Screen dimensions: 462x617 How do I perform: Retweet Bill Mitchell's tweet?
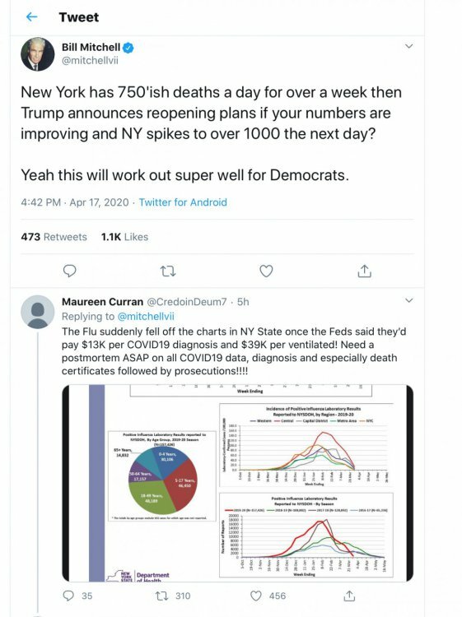coord(168,271)
